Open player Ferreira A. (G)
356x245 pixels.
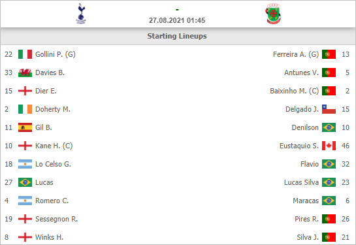click(296, 54)
